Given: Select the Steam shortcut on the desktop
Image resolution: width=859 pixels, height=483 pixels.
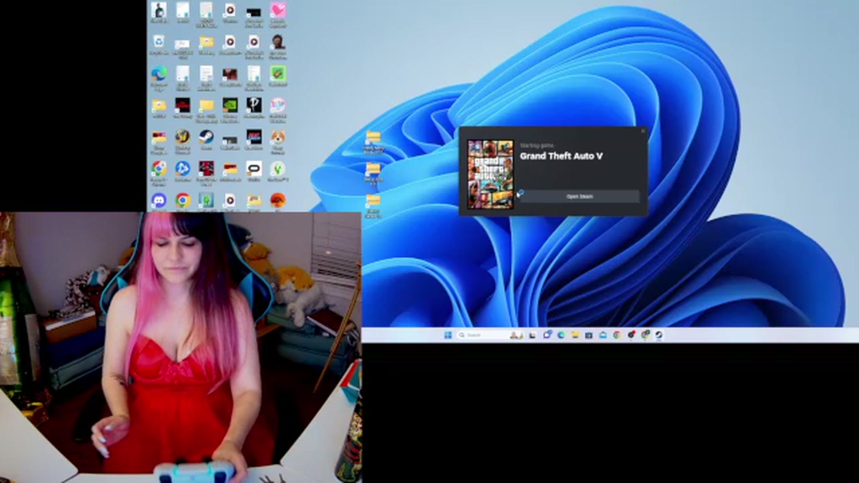Looking at the screenshot, I should point(206,136).
